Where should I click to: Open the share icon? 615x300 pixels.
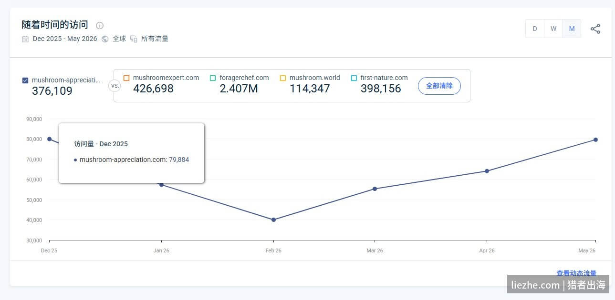[595, 29]
